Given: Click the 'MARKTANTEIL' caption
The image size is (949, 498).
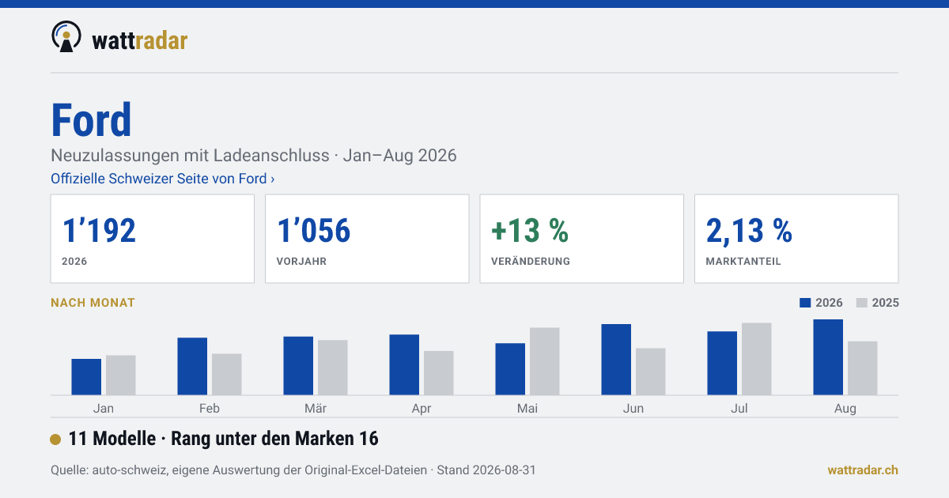Looking at the screenshot, I should coord(743,261).
